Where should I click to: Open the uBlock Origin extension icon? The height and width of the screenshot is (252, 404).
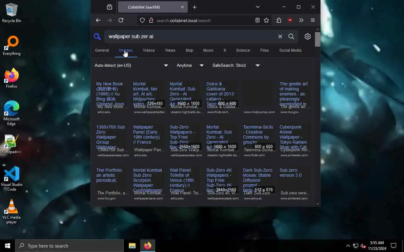(290, 20)
